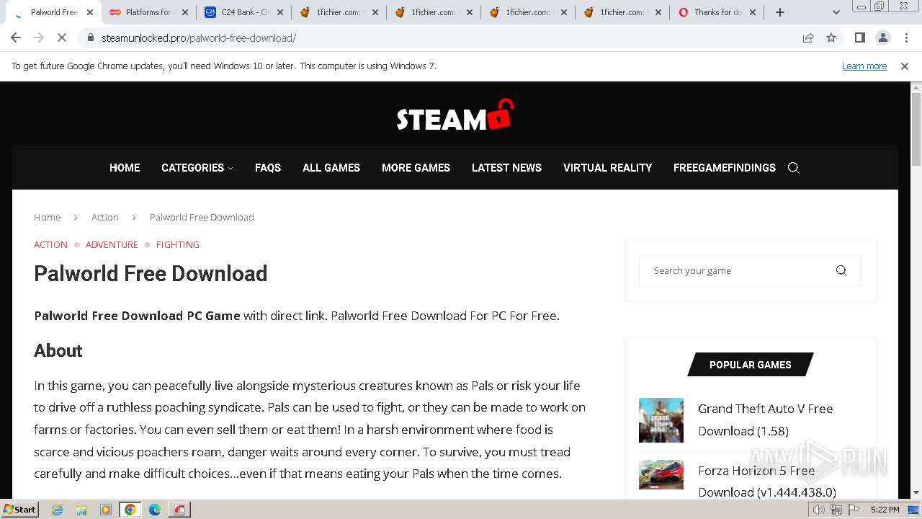
Task: Share this page icon in address bar
Action: (x=808, y=37)
